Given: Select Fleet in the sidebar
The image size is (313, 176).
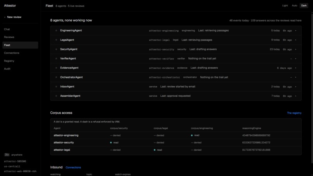Looking at the screenshot, I should pos(20,45).
